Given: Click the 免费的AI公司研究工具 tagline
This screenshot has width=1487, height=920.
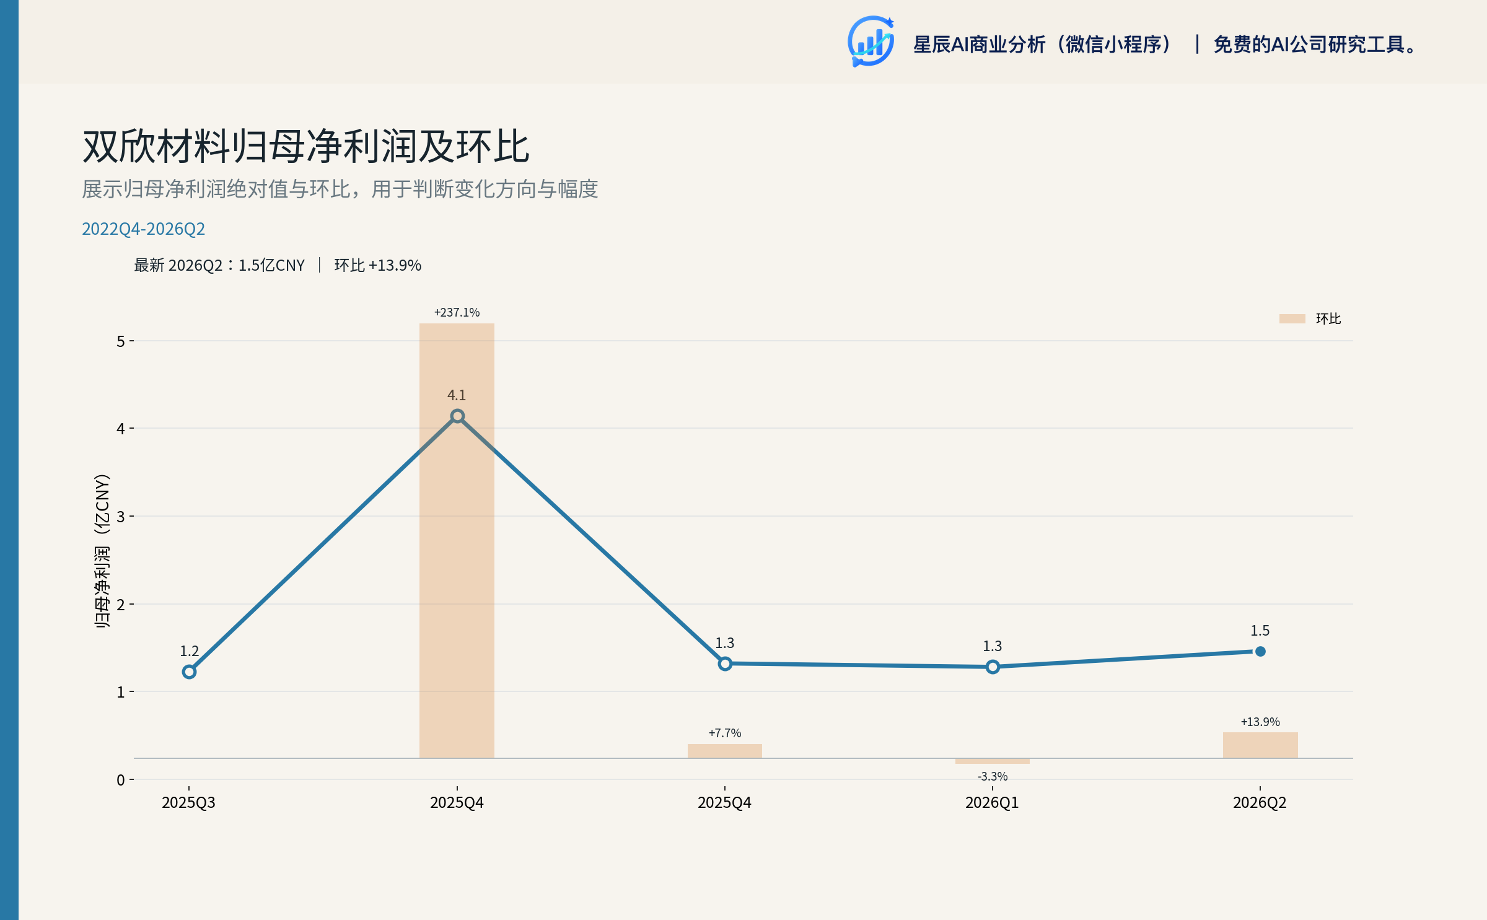Looking at the screenshot, I should [1315, 45].
